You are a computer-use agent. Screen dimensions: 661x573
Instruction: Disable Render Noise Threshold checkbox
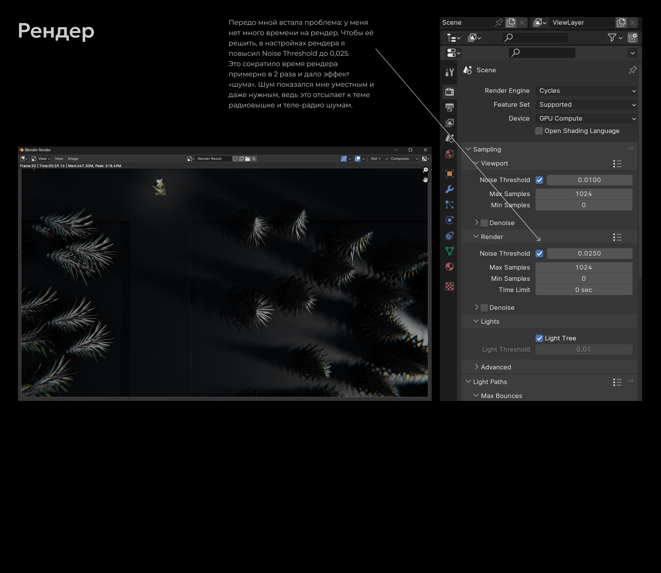click(539, 254)
